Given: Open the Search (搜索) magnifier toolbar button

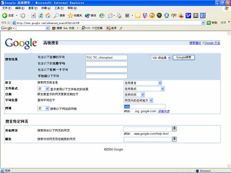Looking at the screenshot, I should click(x=59, y=15).
